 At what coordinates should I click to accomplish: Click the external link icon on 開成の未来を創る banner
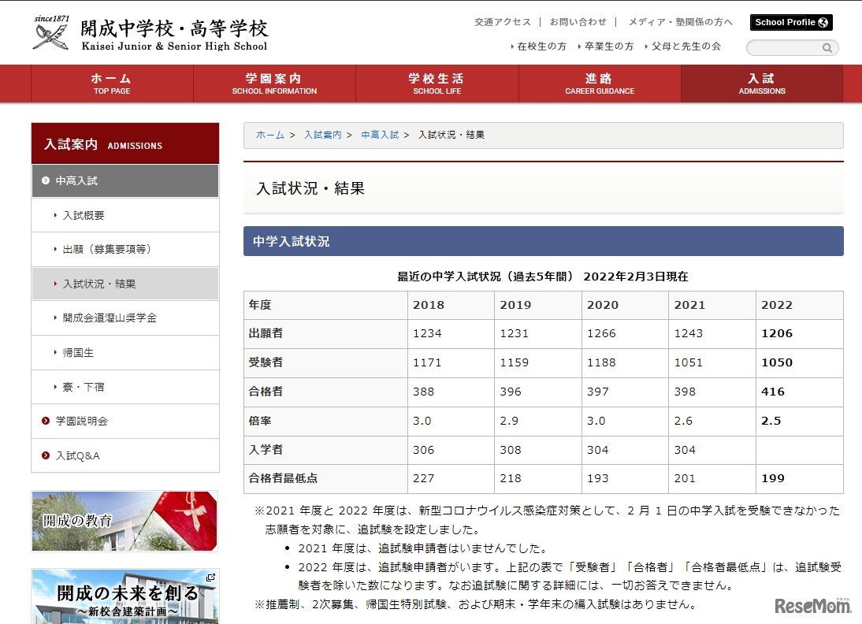(x=210, y=578)
